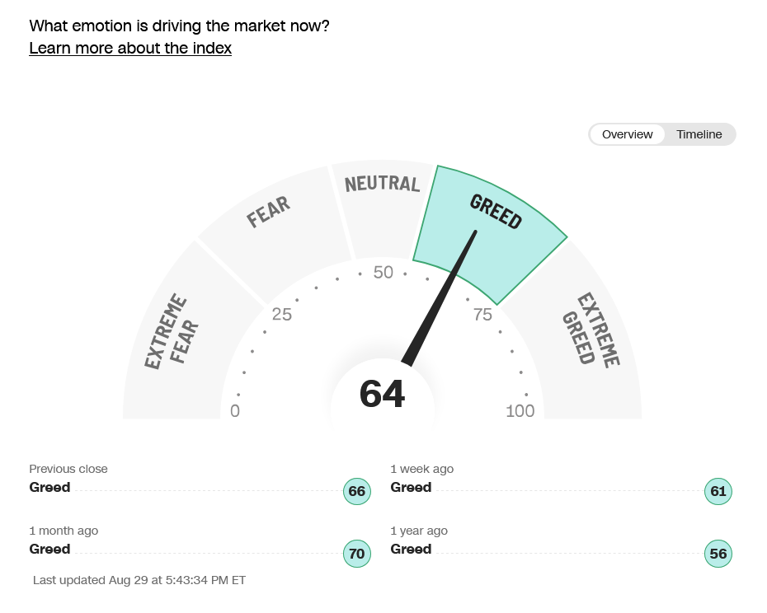This screenshot has height=613, width=767.
Task: Click the '1 week ago' label
Action: pyautogui.click(x=421, y=469)
